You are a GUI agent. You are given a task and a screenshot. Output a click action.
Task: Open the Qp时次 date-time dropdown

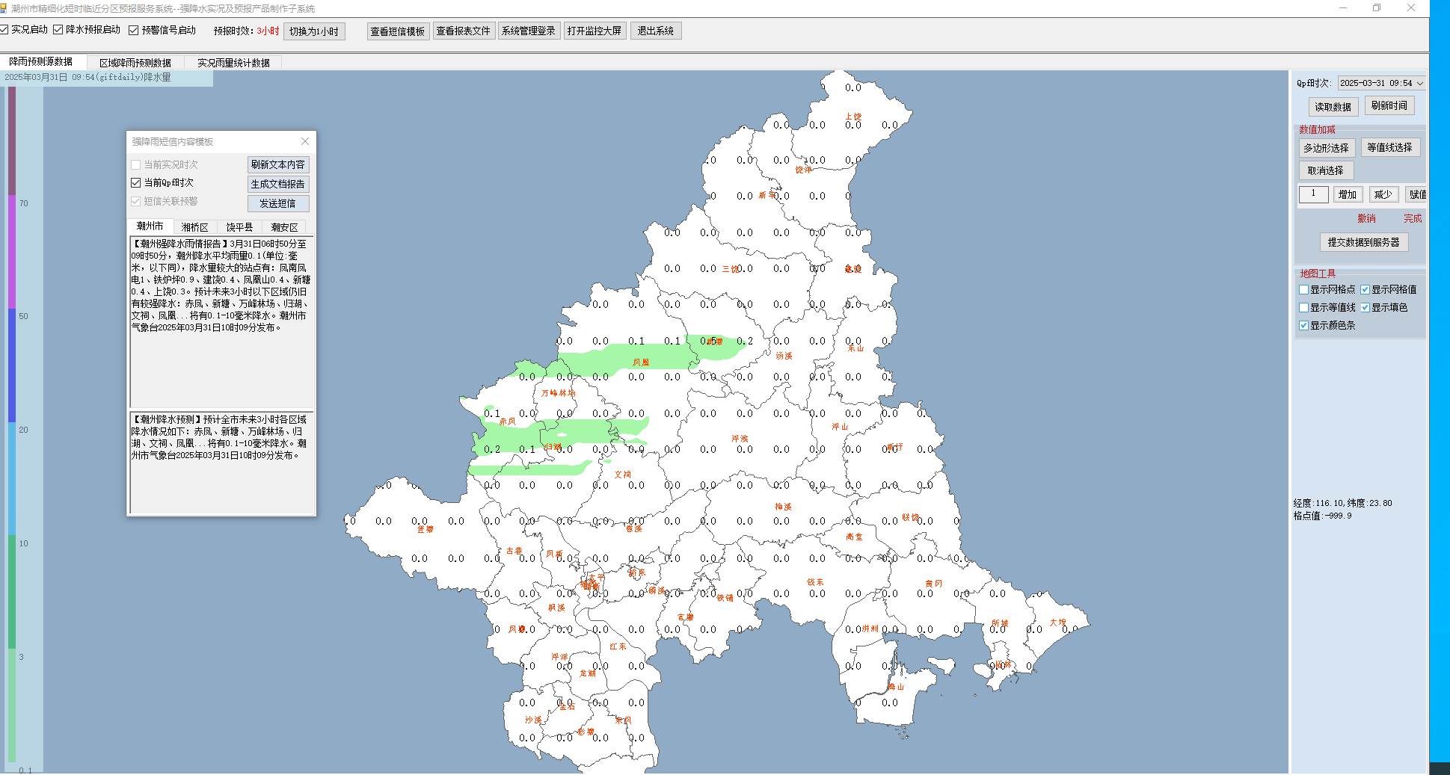click(x=1419, y=84)
